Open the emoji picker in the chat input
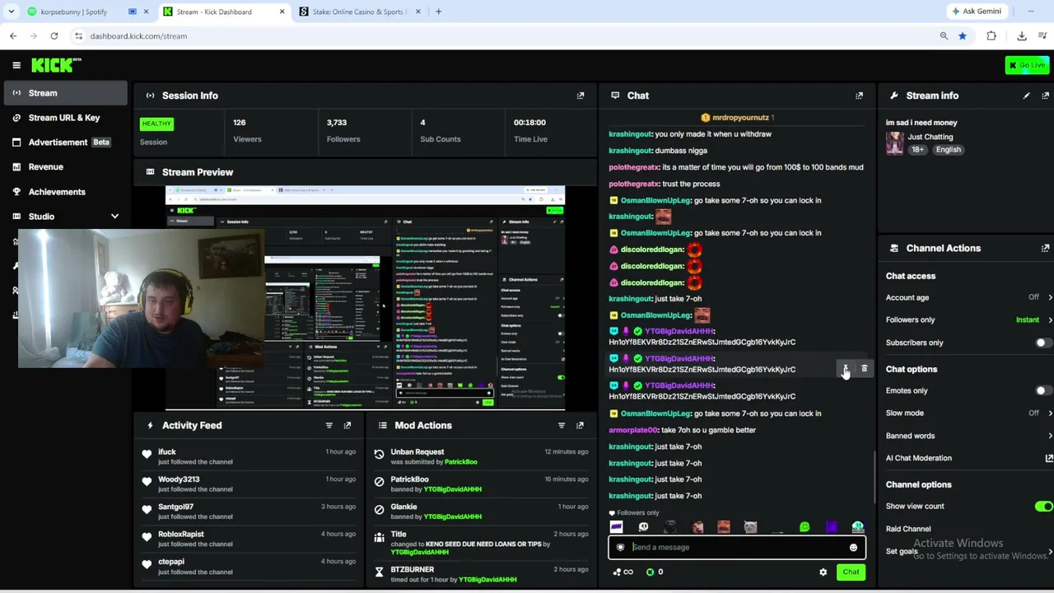The image size is (1054, 593). [x=853, y=547]
